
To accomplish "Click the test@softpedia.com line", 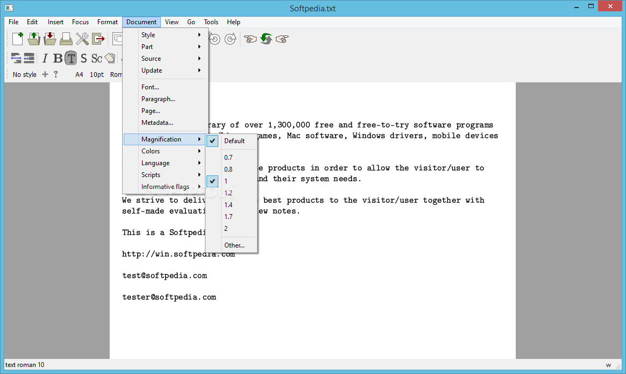I will point(165,276).
